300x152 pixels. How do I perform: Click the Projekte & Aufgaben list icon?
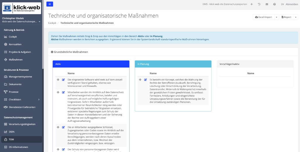(x=6, y=52)
